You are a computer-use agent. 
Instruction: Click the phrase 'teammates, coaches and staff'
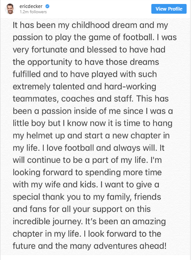(x=73, y=99)
